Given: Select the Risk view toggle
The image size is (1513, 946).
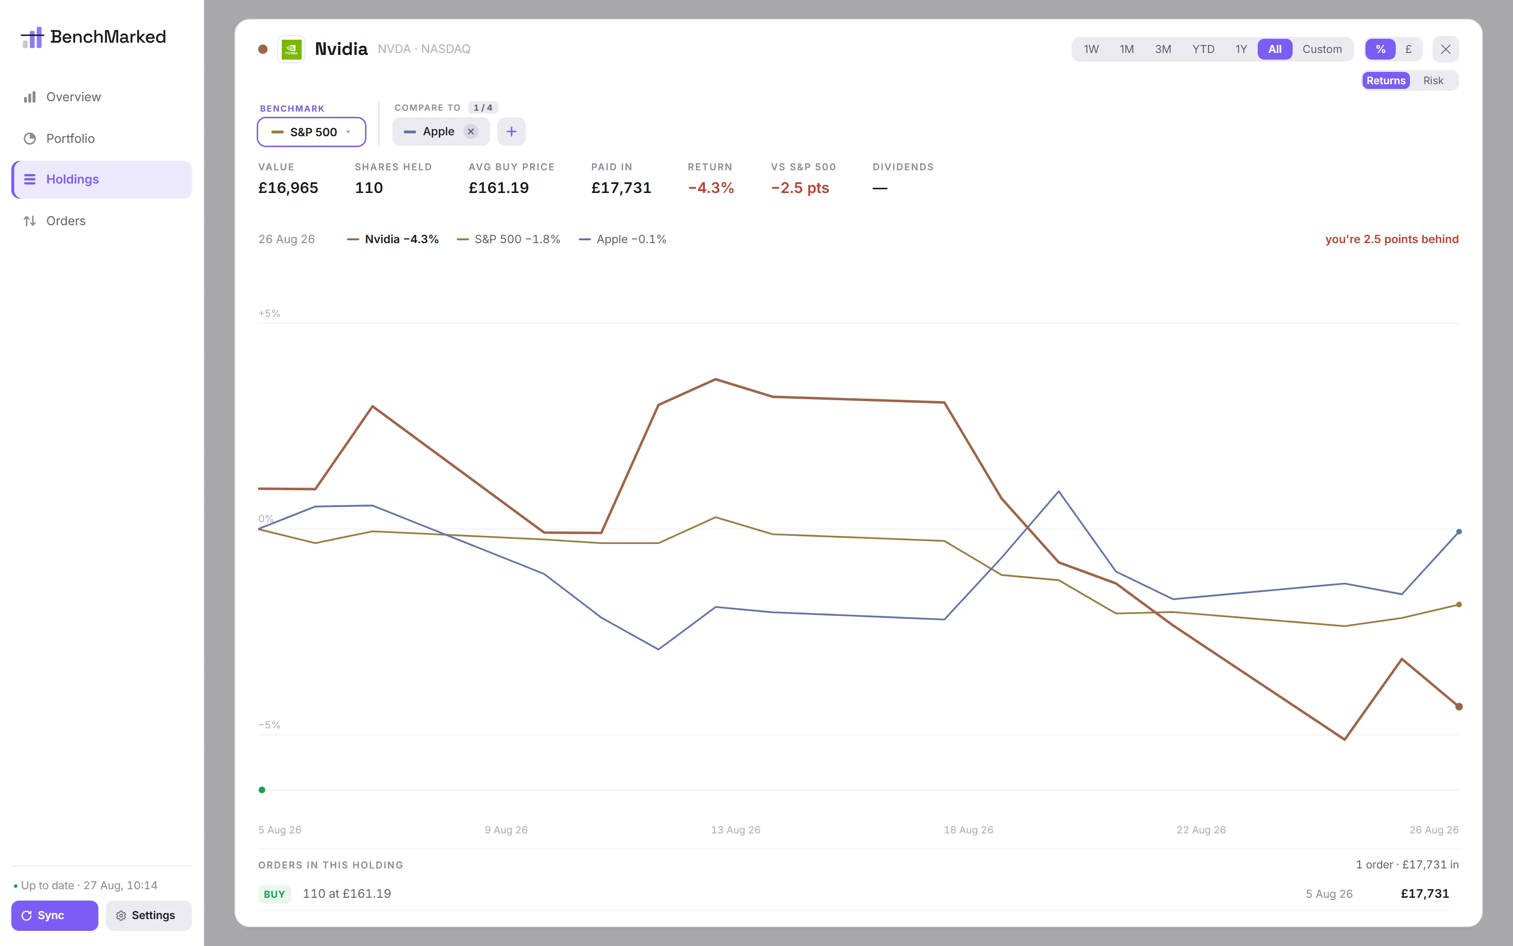Looking at the screenshot, I should click(1434, 80).
